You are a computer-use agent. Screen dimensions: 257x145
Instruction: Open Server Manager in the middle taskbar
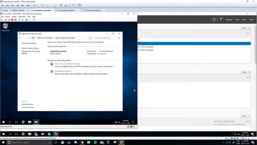(x=36, y=134)
